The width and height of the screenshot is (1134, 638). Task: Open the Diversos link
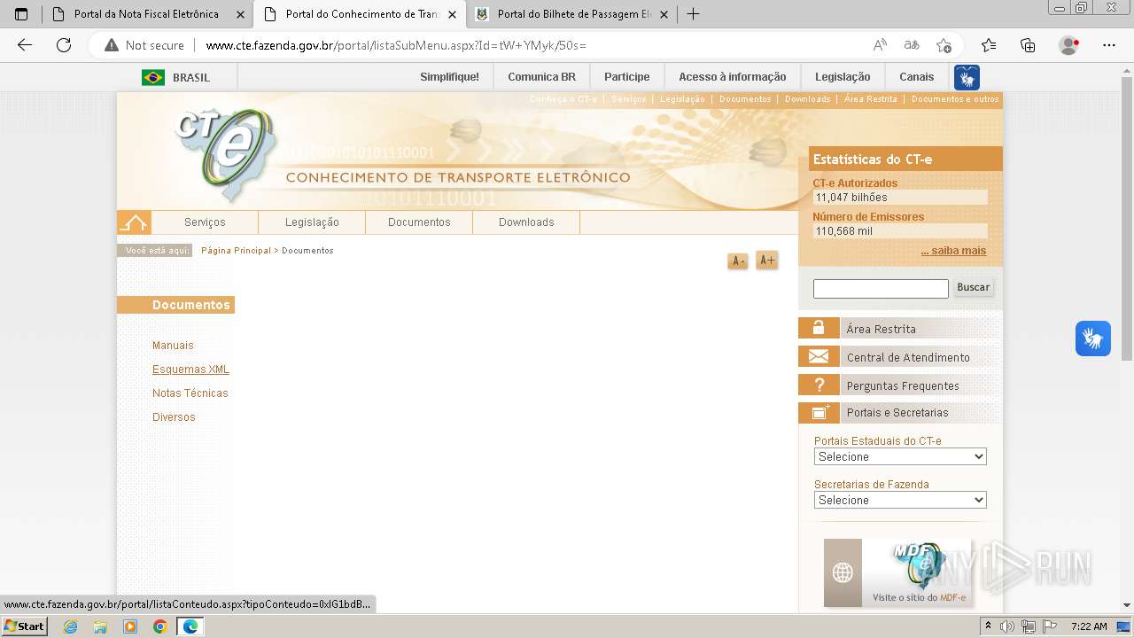click(x=174, y=417)
